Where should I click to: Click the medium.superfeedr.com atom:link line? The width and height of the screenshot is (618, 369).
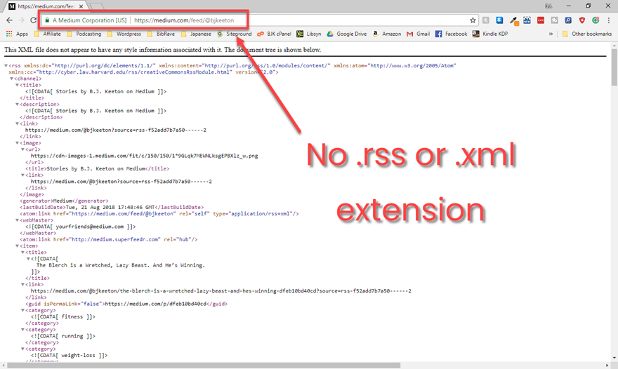pyautogui.click(x=109, y=239)
